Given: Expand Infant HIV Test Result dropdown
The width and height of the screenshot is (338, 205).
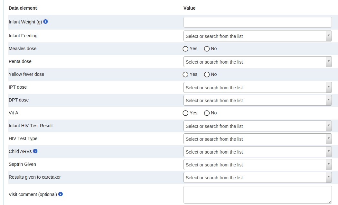Looking at the screenshot, I should click(258, 126).
